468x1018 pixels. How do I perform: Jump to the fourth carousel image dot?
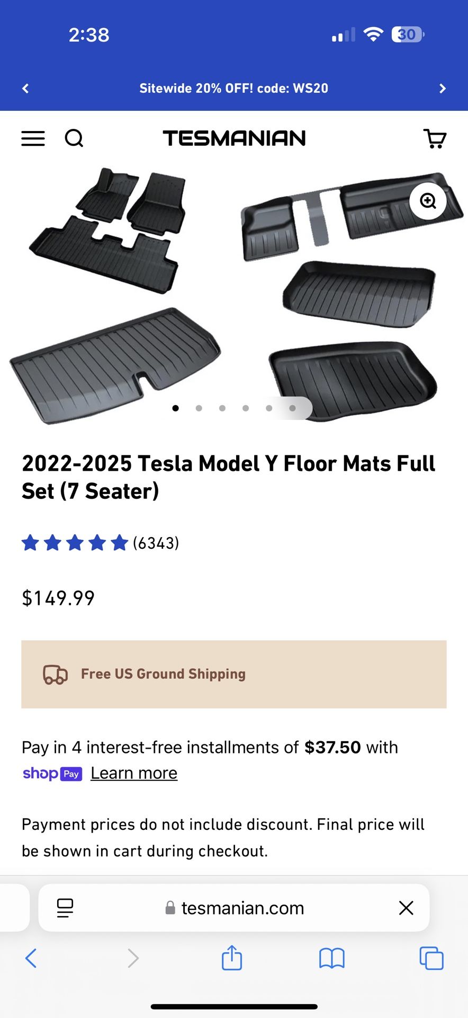[x=246, y=408]
